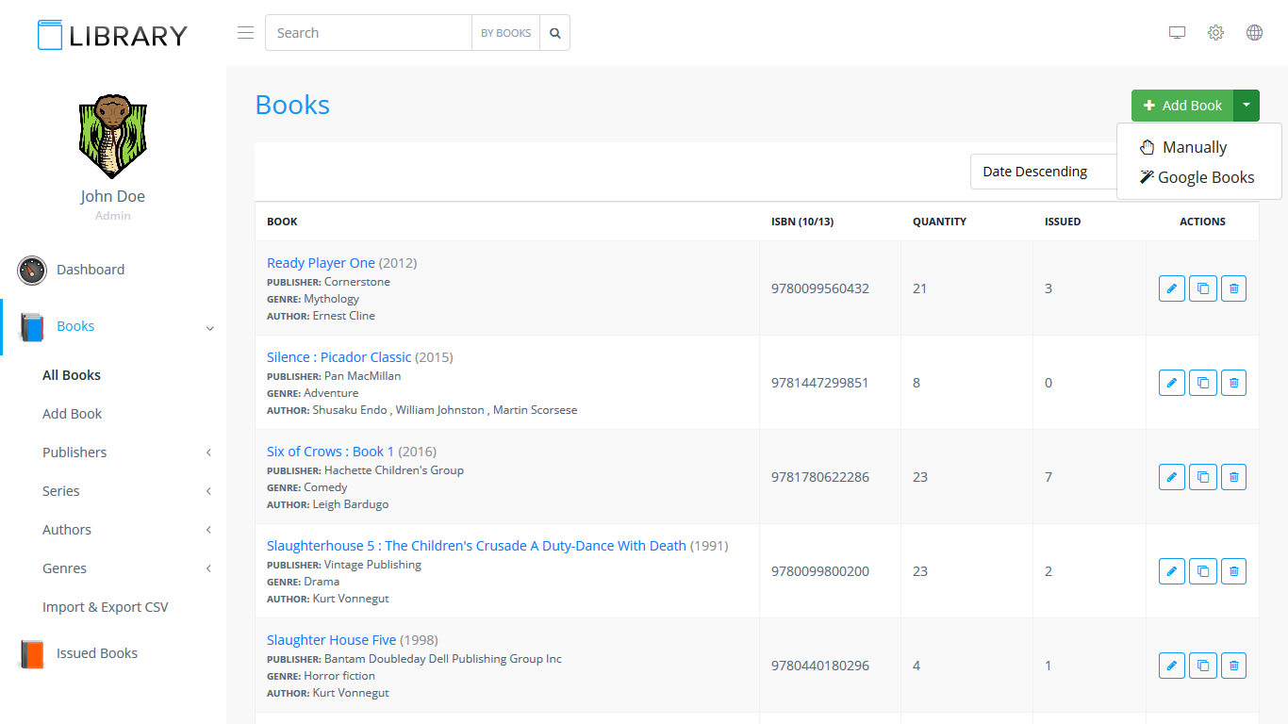Viewport: 1288px width, 724px height.
Task: Click the BY BOOKS search filter button
Action: (x=505, y=33)
